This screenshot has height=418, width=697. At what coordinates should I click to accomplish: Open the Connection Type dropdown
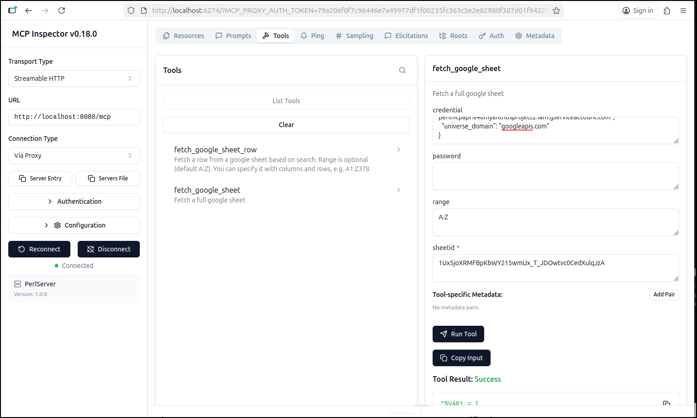click(x=74, y=156)
